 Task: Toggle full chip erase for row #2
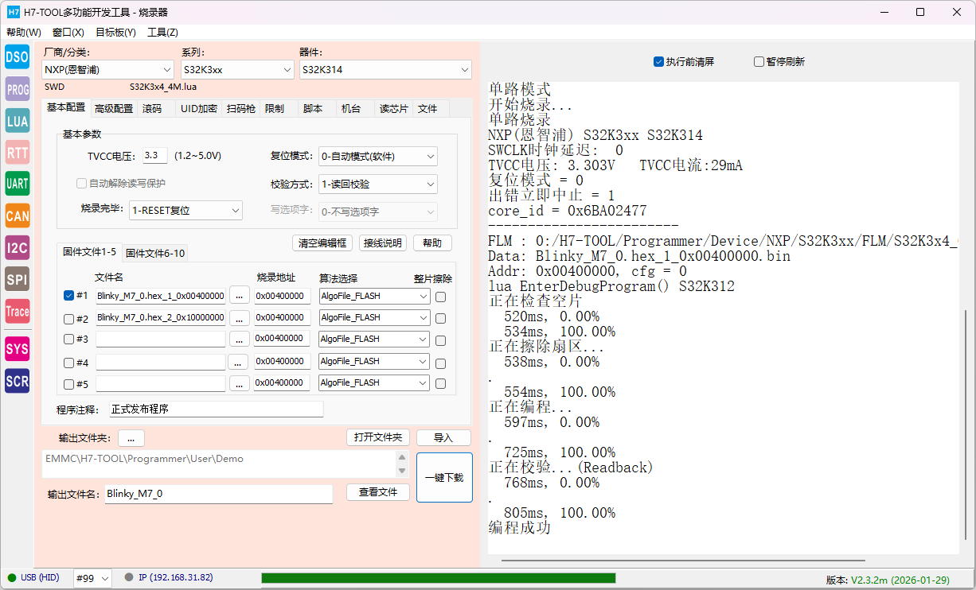[440, 319]
